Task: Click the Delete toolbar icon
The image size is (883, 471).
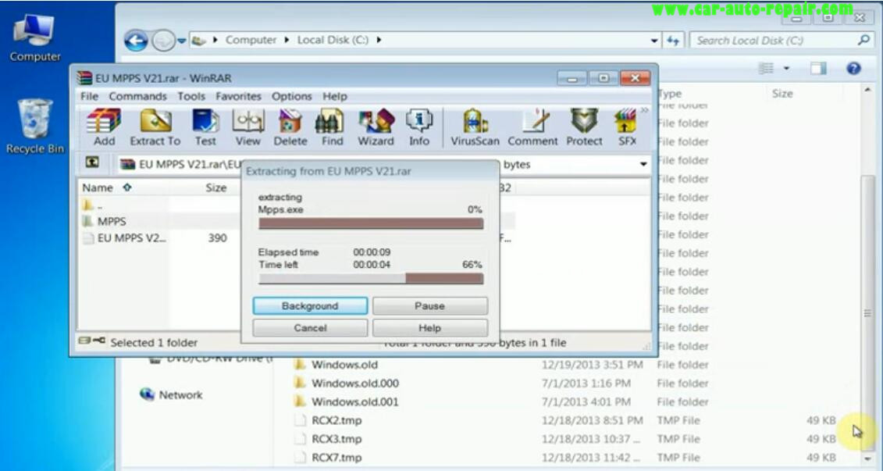Action: point(290,127)
